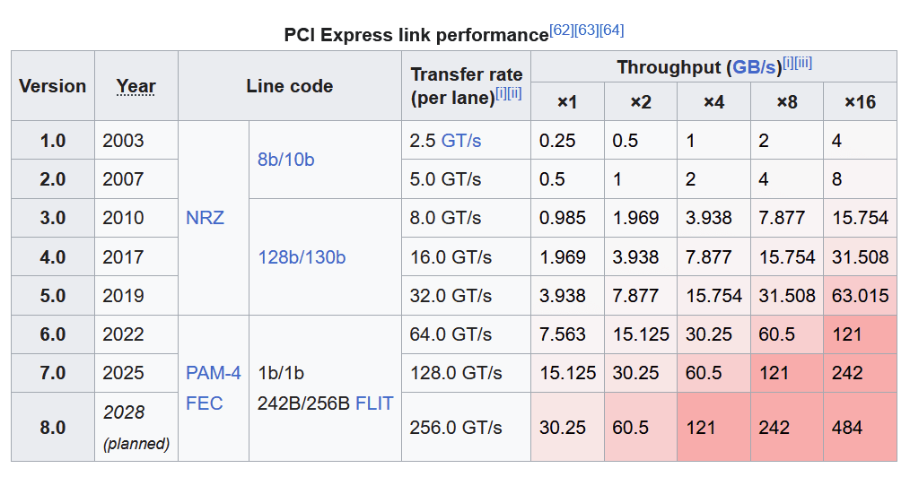910x477 pixels.
Task: Open citation reference 64 in the title
Action: (x=612, y=30)
